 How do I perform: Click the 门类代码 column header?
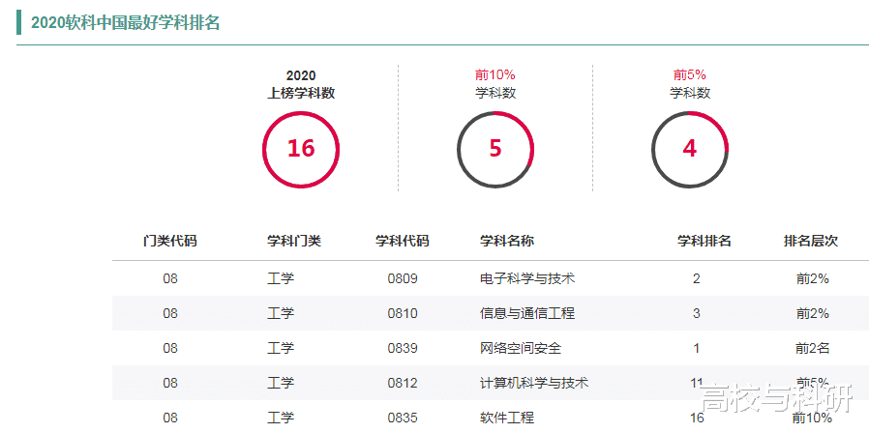170,241
